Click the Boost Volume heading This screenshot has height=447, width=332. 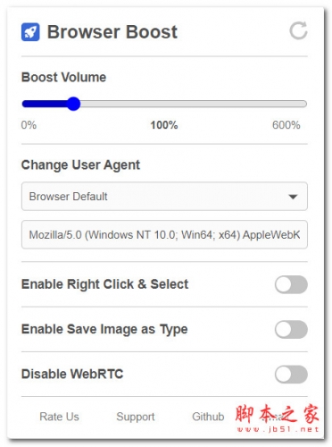63,77
